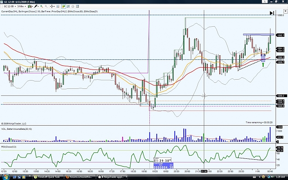288x180 pixels.
Task: Open the chart style candlestick dropdown
Action: coord(30,6)
